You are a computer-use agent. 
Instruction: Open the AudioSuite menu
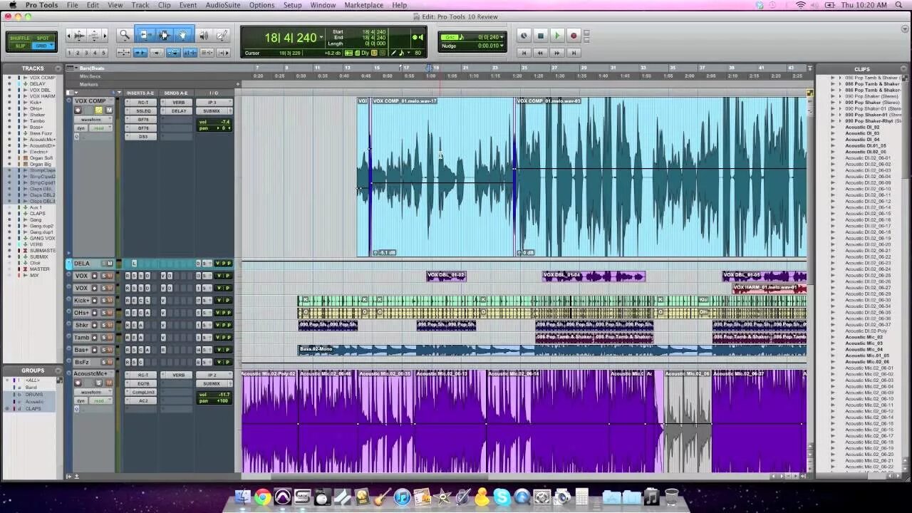[222, 5]
